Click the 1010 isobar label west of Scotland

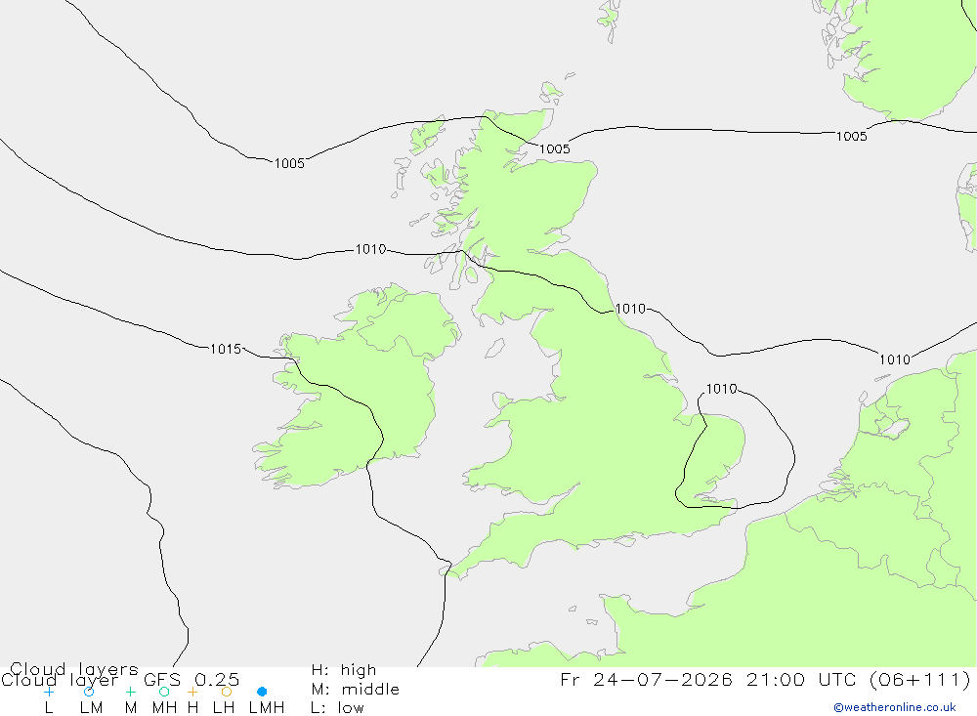(x=370, y=249)
